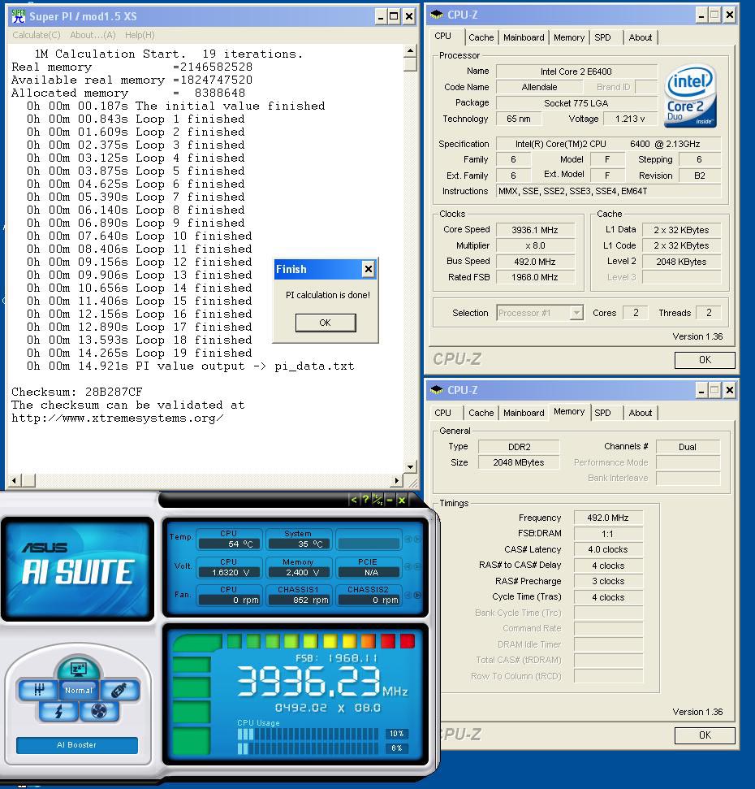Switch to Memory tab in upper CPU-Z
This screenshot has height=789, width=755.
point(569,37)
